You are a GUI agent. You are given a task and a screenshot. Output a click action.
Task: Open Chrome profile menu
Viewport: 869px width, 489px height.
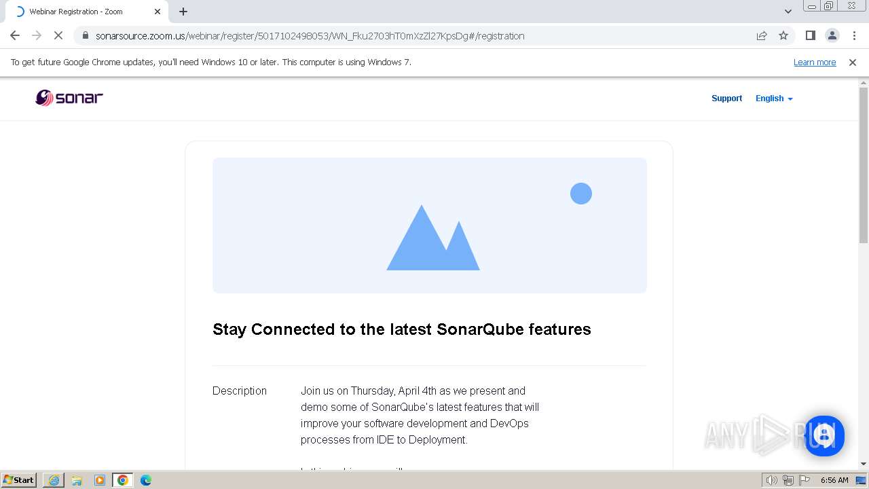point(832,36)
